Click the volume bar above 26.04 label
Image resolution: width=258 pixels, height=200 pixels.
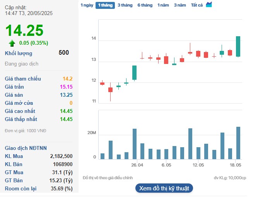(135, 144)
